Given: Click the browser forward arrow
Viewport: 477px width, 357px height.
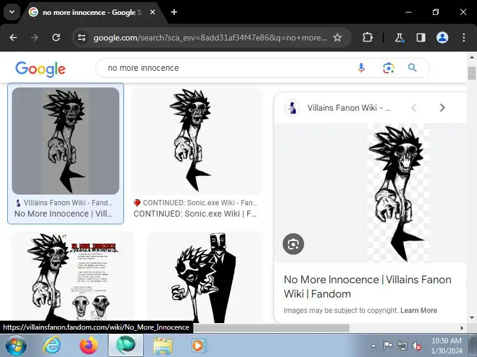Looking at the screenshot, I should coord(35,37).
